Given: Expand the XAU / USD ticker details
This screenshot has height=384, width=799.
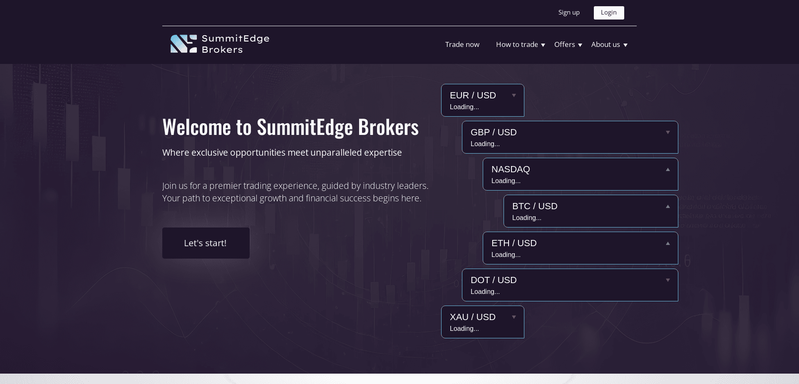Looking at the screenshot, I should pyautogui.click(x=514, y=317).
